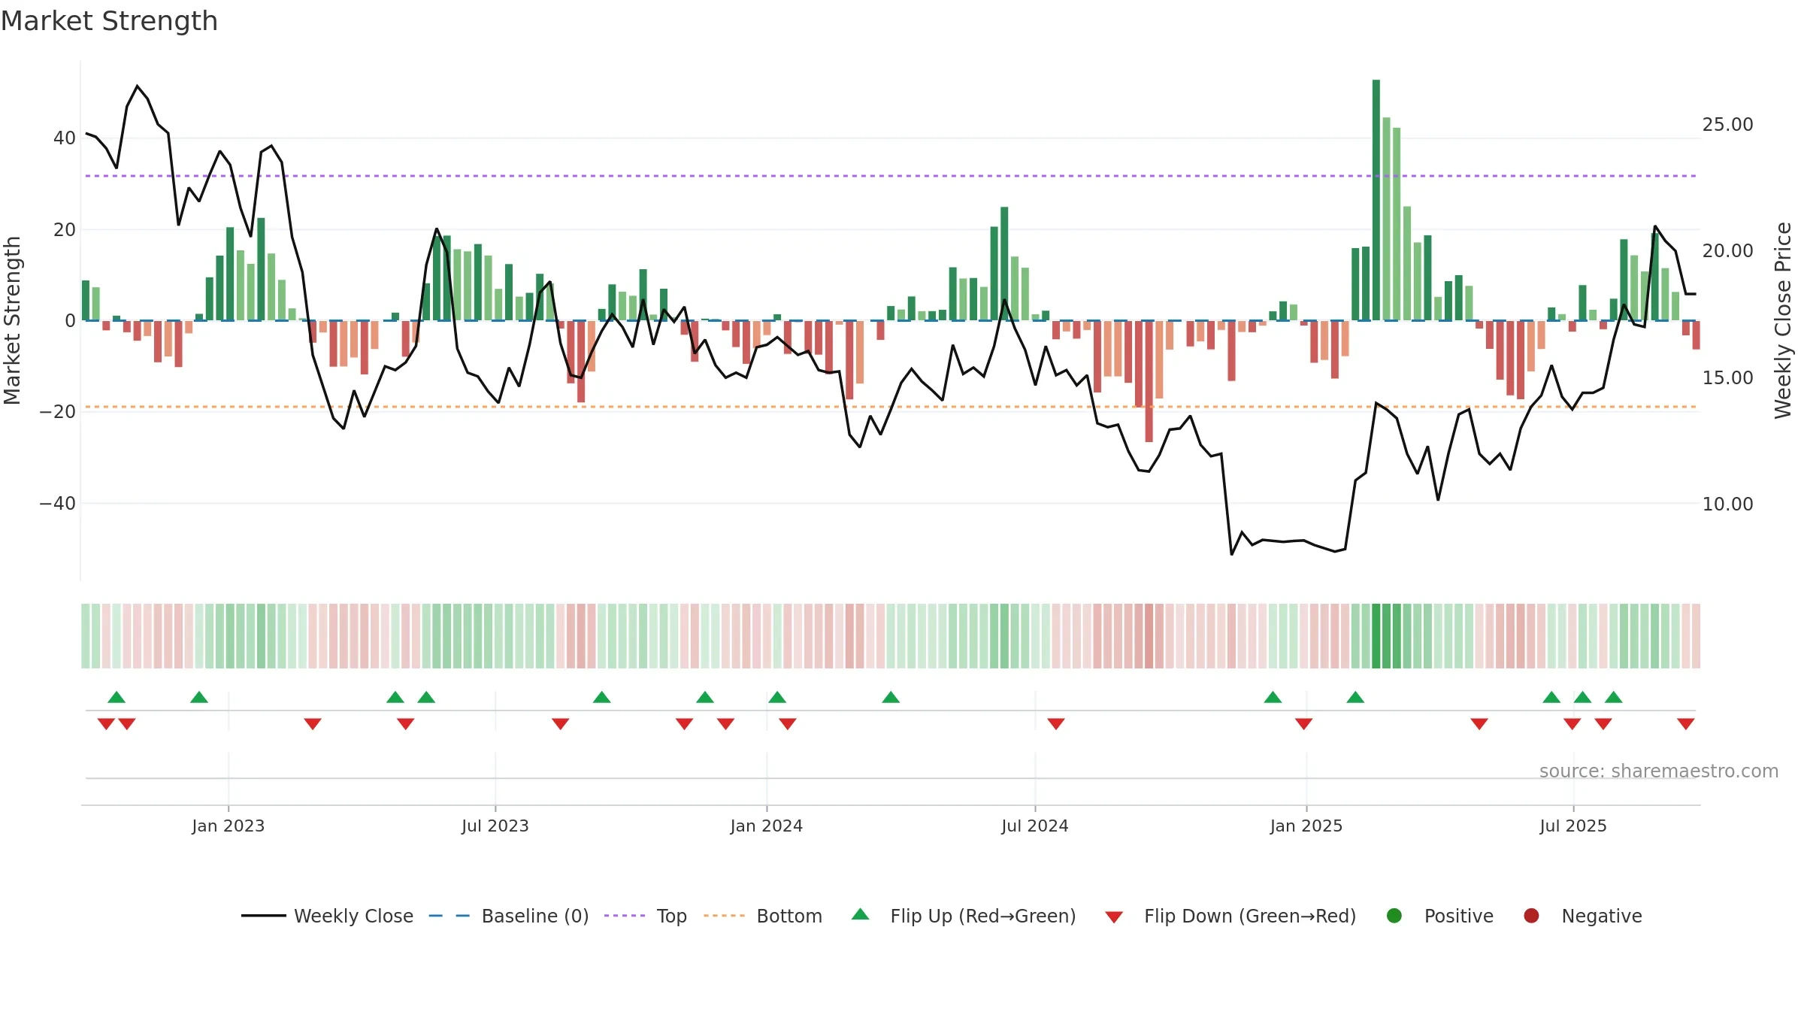Viewport: 1804px width, 1015px height.
Task: Click the Baseline (0) legend entry
Action: 509,916
